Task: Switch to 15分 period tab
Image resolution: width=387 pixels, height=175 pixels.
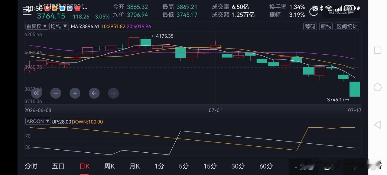Action: [x=210, y=166]
